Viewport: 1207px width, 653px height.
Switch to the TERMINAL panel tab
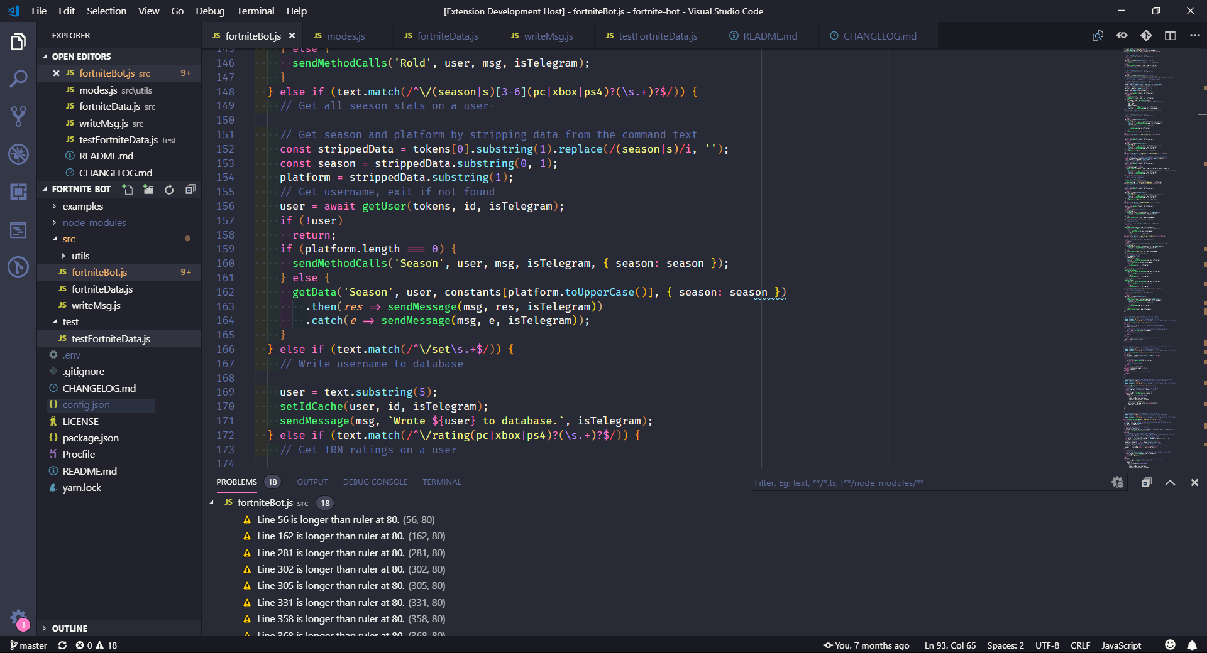point(442,482)
